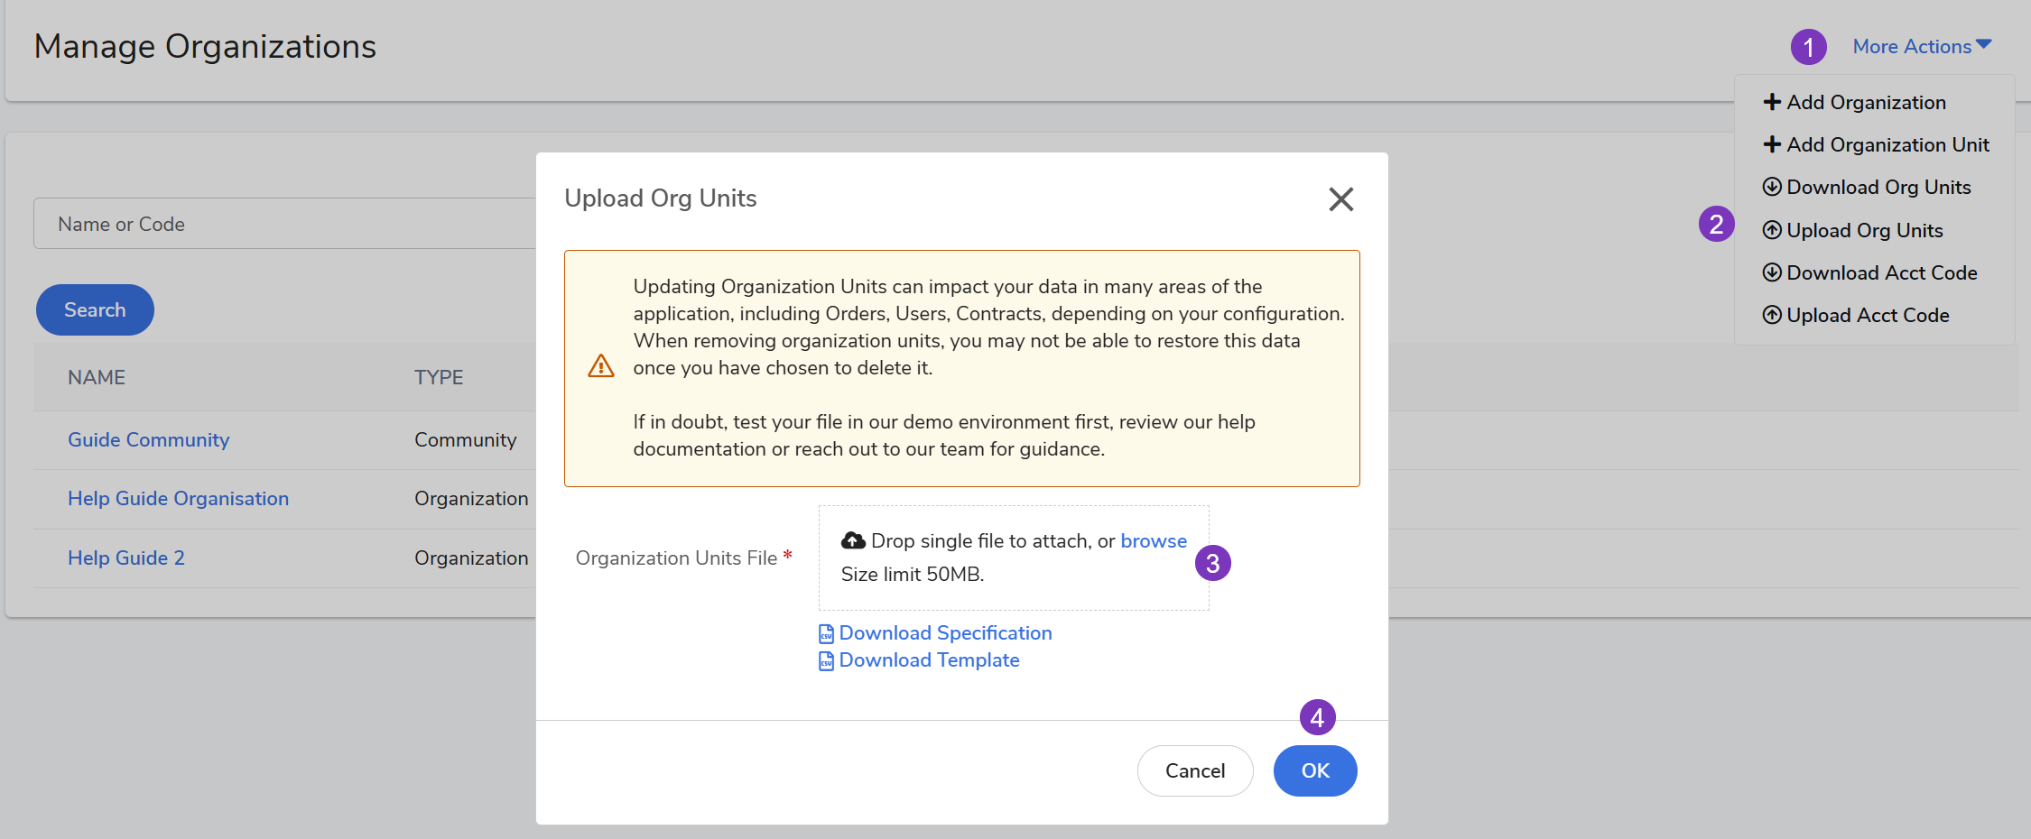This screenshot has width=2031, height=839.
Task: Click the plus icon beside Add Organization
Action: [x=1772, y=102]
